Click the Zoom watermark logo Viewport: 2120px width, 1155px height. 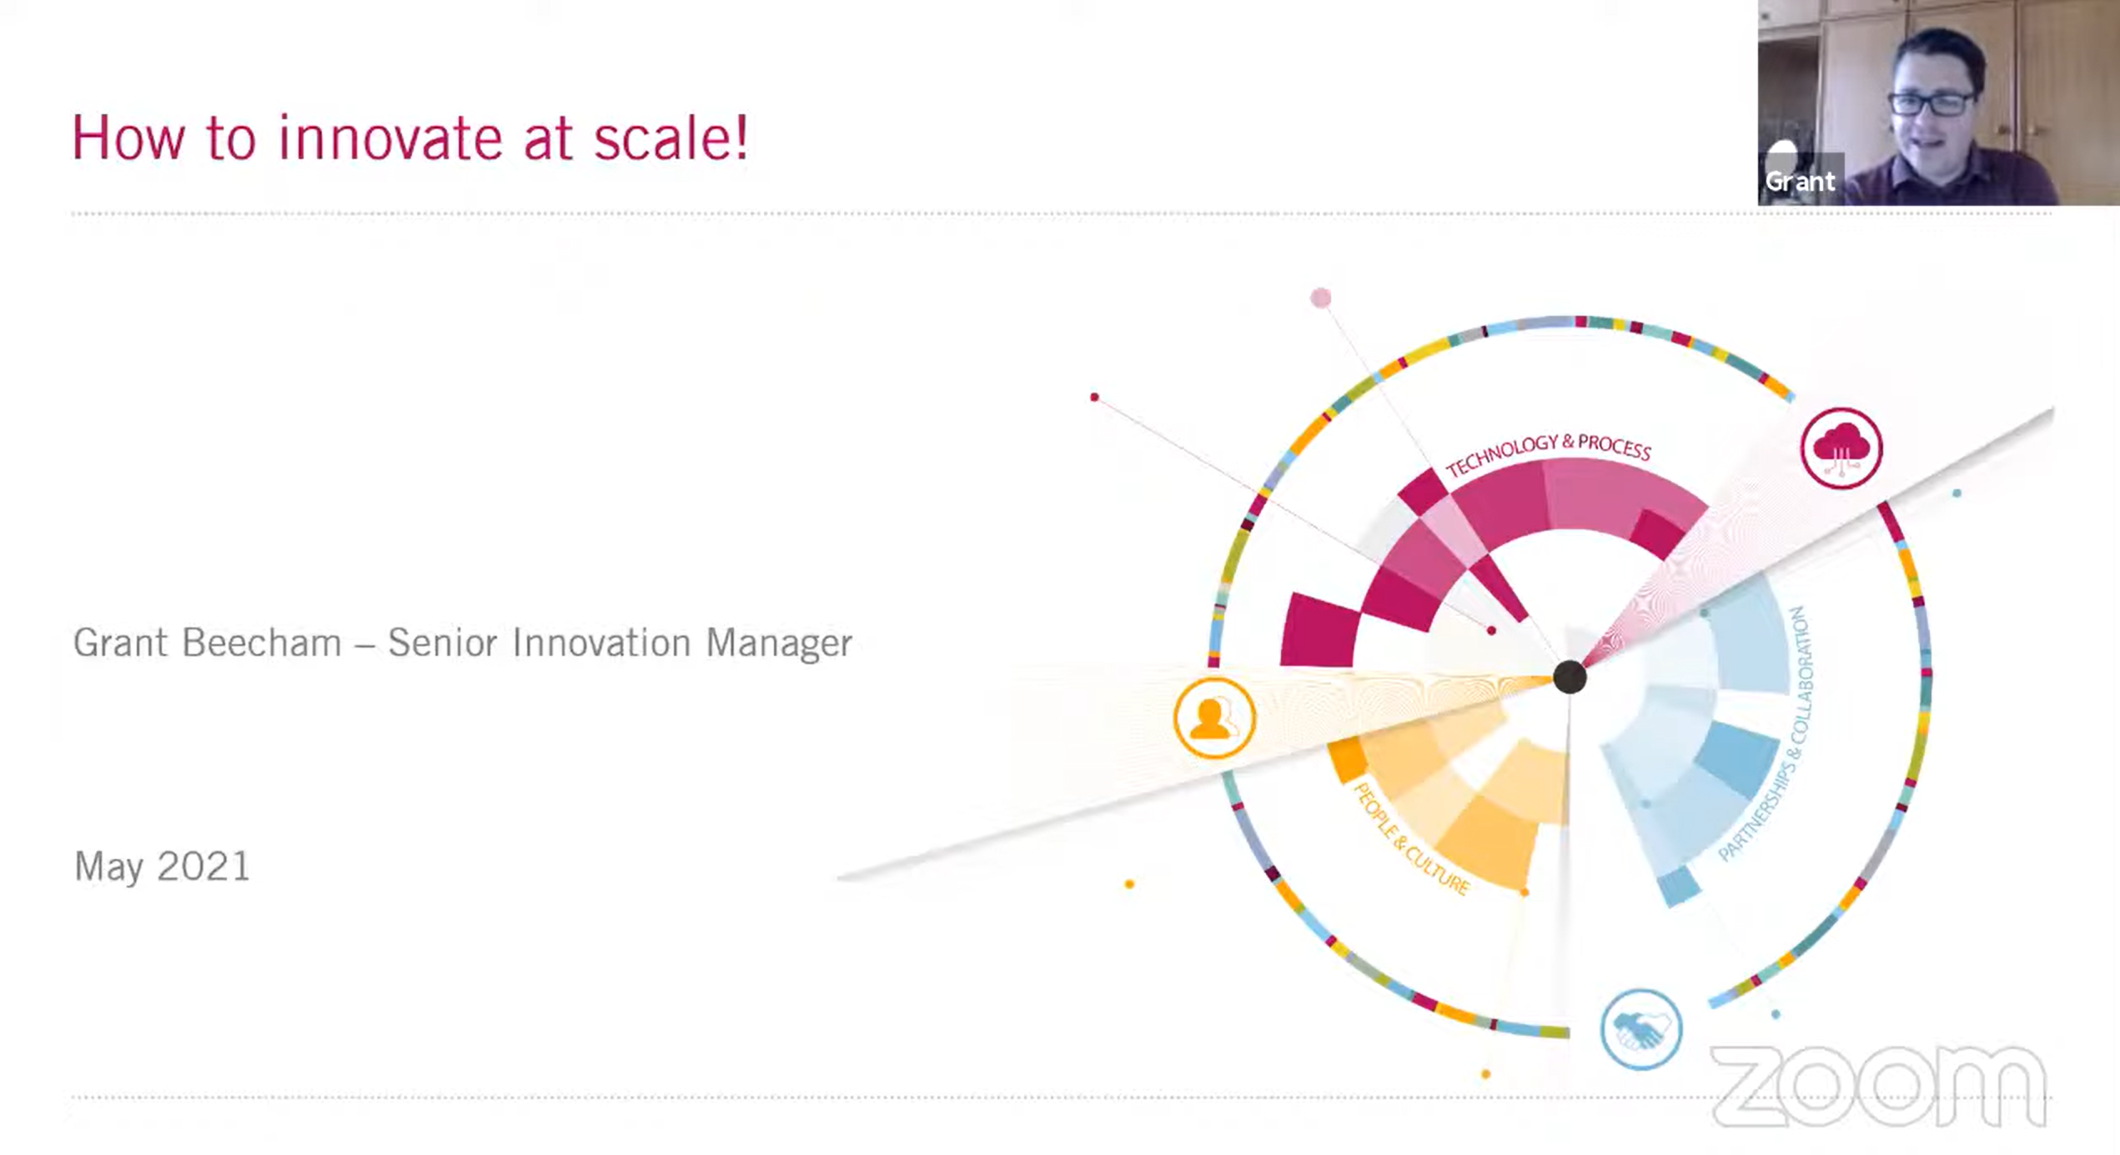1878,1086
